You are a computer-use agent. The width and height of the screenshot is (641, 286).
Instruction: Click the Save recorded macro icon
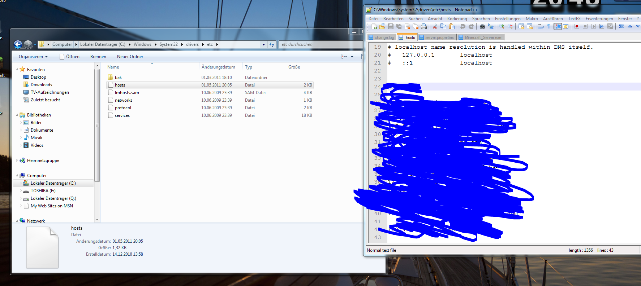click(x=610, y=26)
